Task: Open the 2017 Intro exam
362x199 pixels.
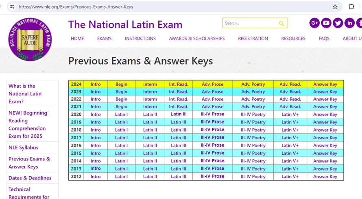Action: coord(96,138)
